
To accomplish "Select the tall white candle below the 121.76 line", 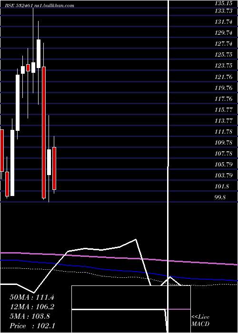I will tap(18, 103).
